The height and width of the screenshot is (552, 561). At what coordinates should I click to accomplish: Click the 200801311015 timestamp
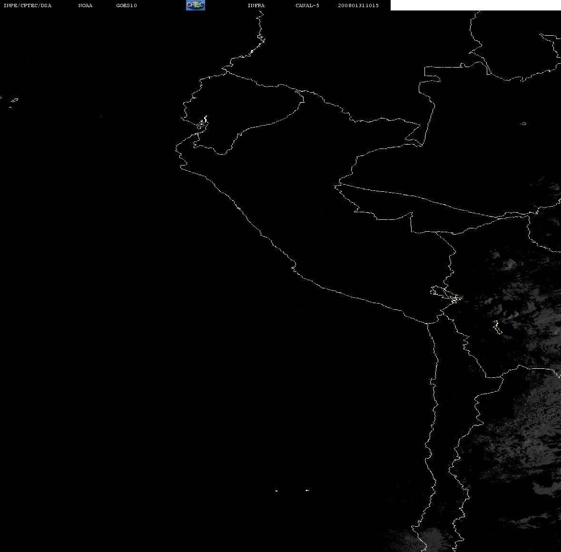pos(358,5)
